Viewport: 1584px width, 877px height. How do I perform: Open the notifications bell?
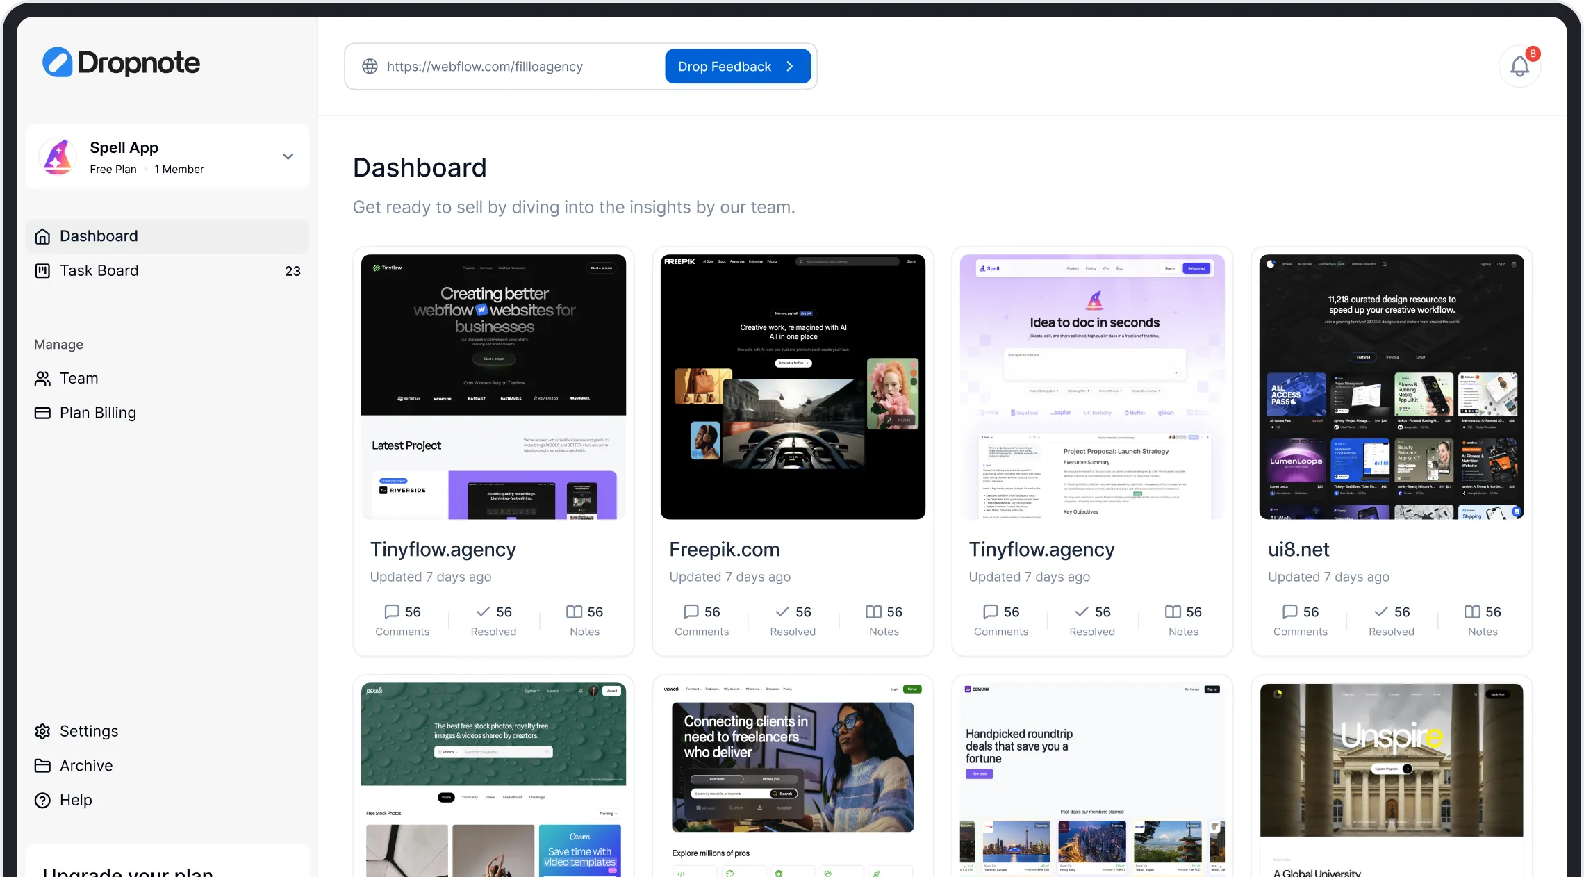pos(1520,66)
